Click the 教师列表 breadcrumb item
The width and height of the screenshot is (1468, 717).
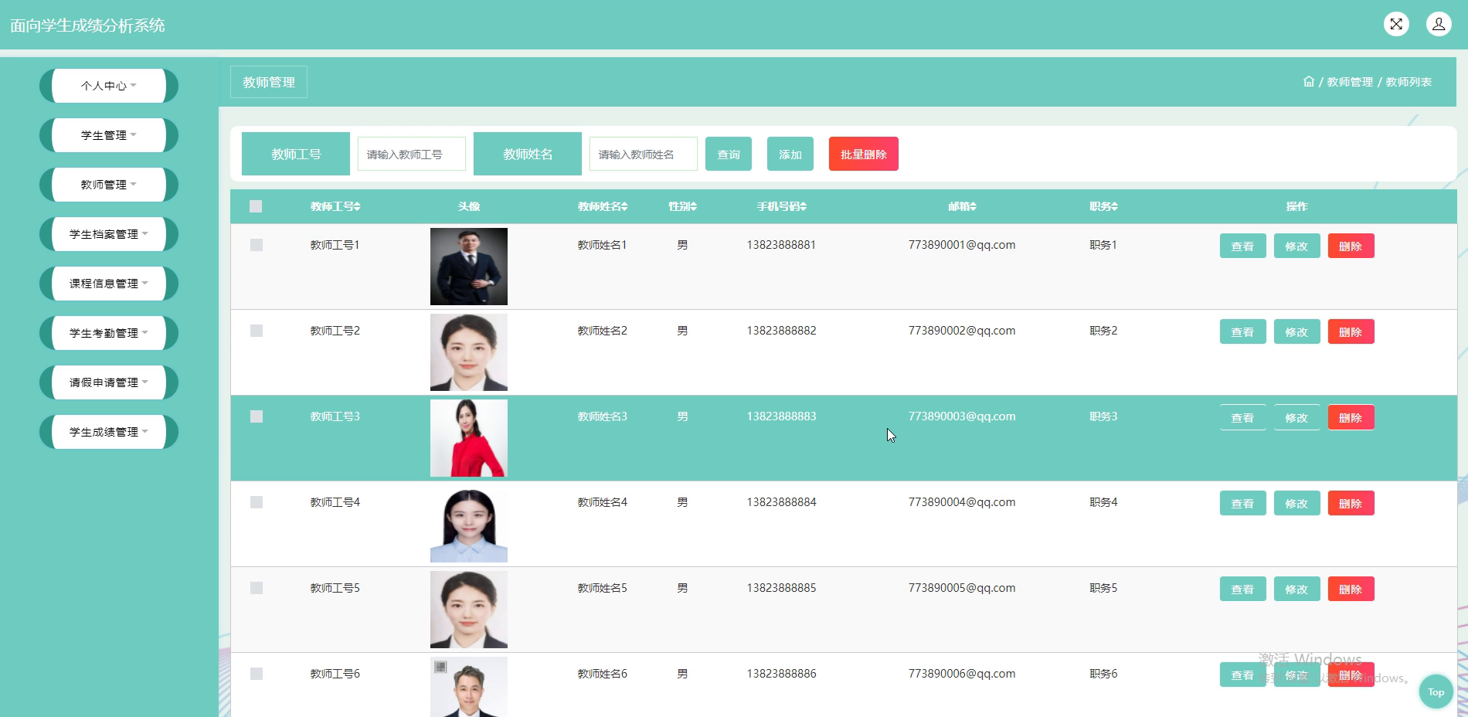[1409, 82]
